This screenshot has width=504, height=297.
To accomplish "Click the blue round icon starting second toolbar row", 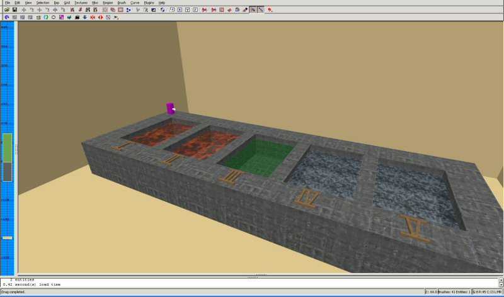I will (6, 17).
